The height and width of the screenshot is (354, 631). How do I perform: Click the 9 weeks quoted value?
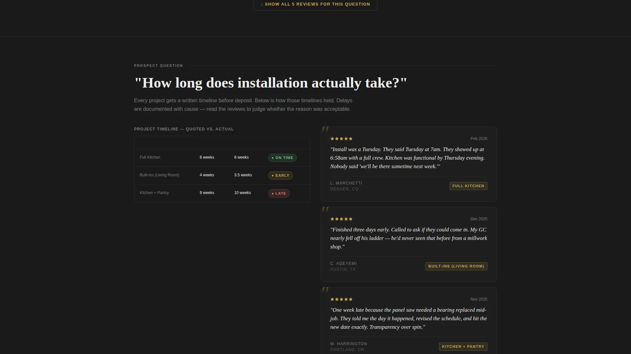click(207, 193)
